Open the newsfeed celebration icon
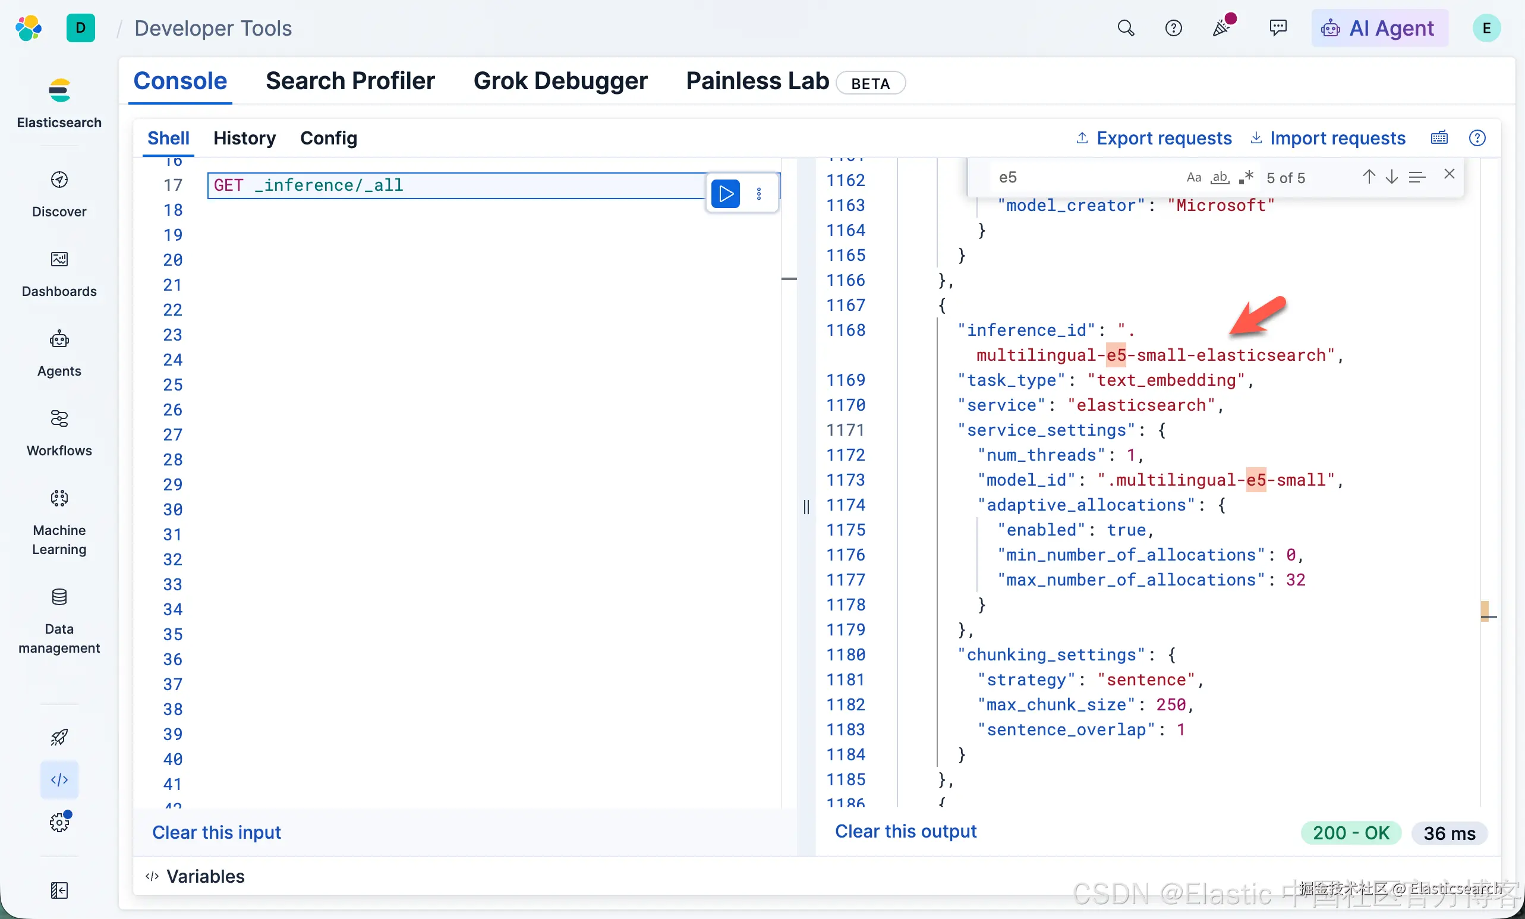The width and height of the screenshot is (1525, 919). [x=1222, y=27]
